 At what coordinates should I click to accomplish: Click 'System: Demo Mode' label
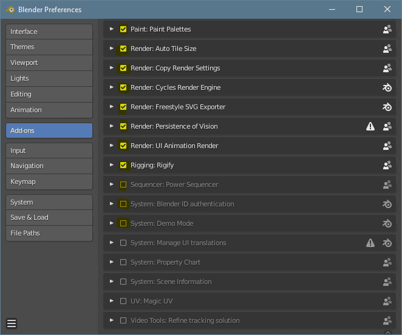click(162, 223)
